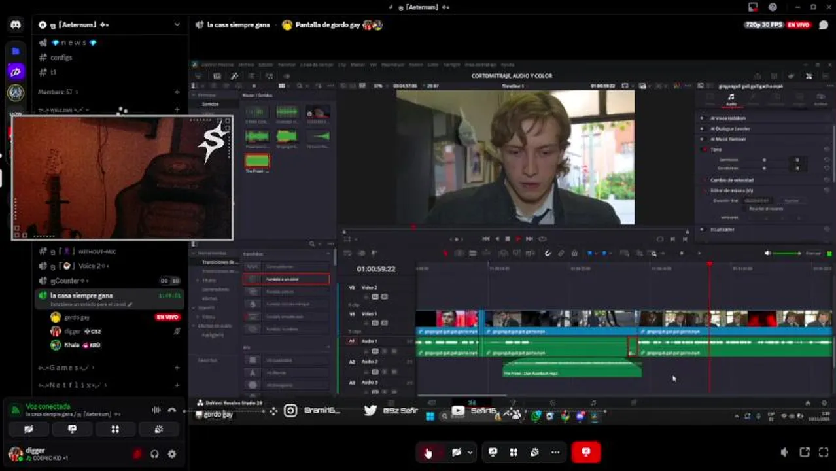Toggle loop playback icon in viewer
This screenshot has width=836, height=471.
coord(542,239)
